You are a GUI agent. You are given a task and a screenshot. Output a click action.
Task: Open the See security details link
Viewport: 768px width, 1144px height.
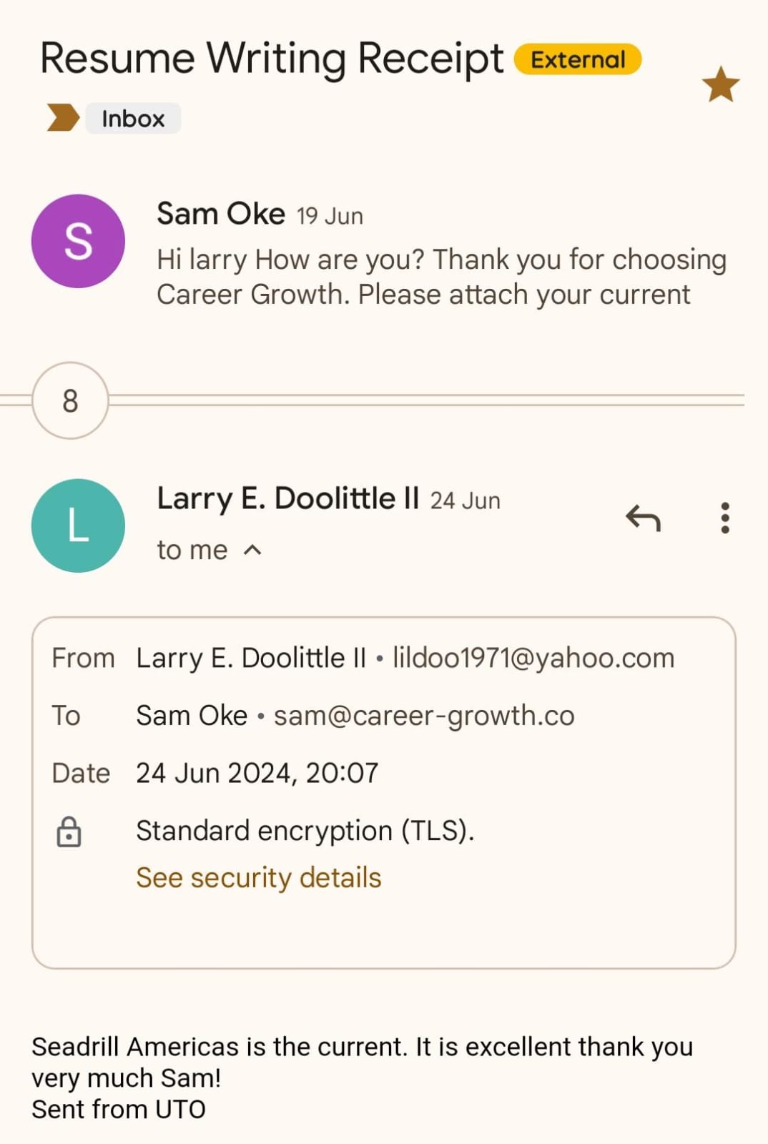[258, 877]
